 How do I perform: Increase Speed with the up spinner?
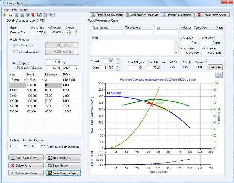pyautogui.click(x=118, y=60)
